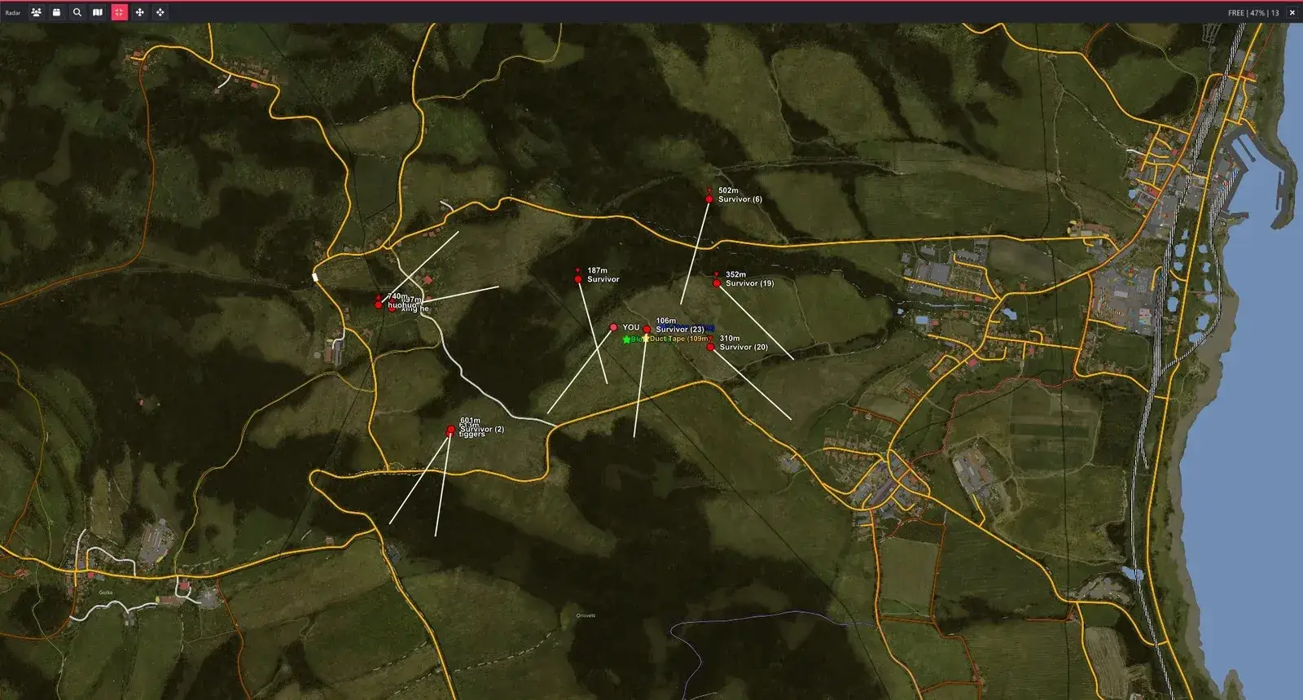Click the Survivor (23) marker at 106m
1303x700 pixels.
[647, 330]
